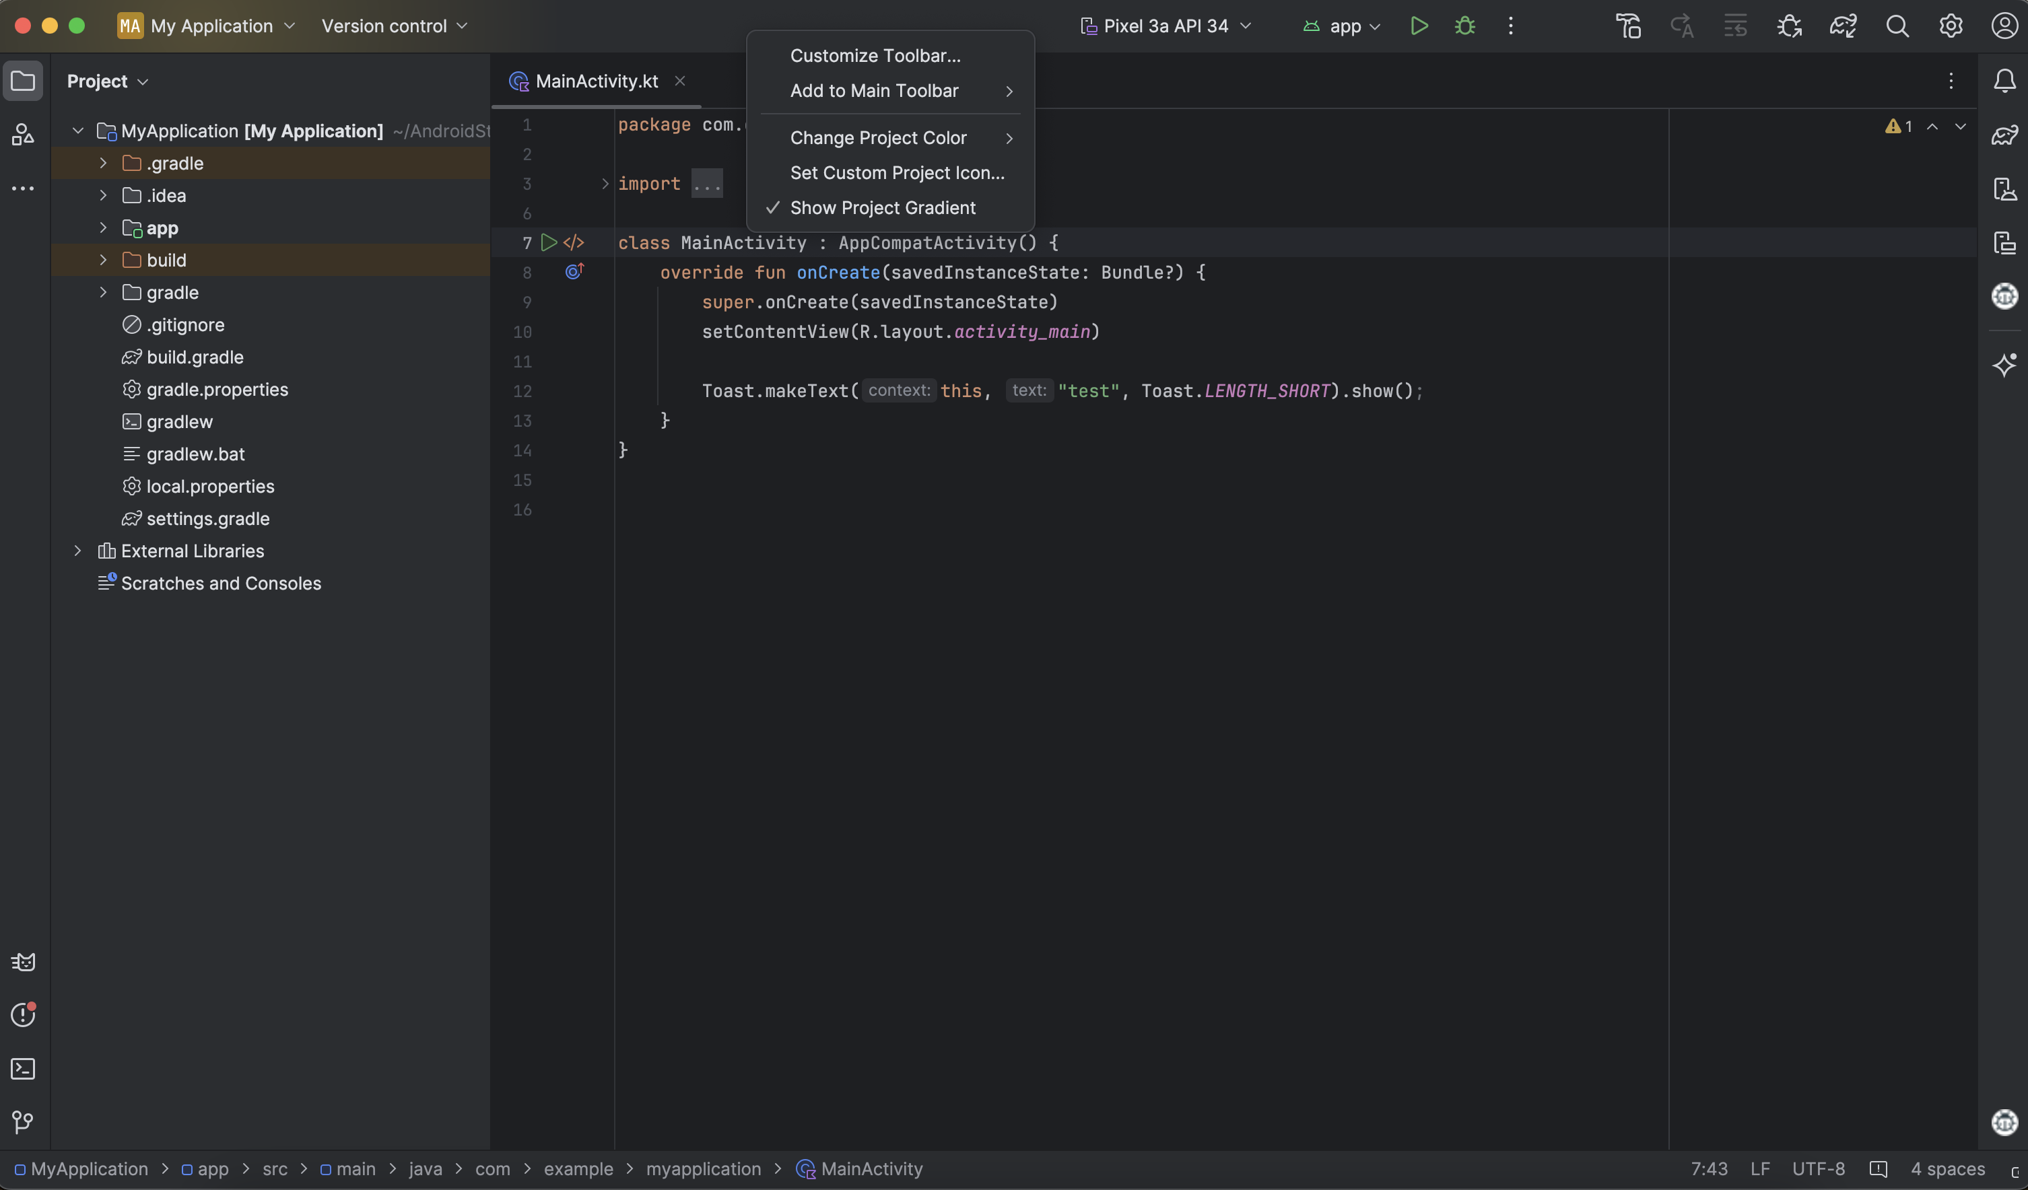Open the build.gradle file in tree

click(x=195, y=357)
